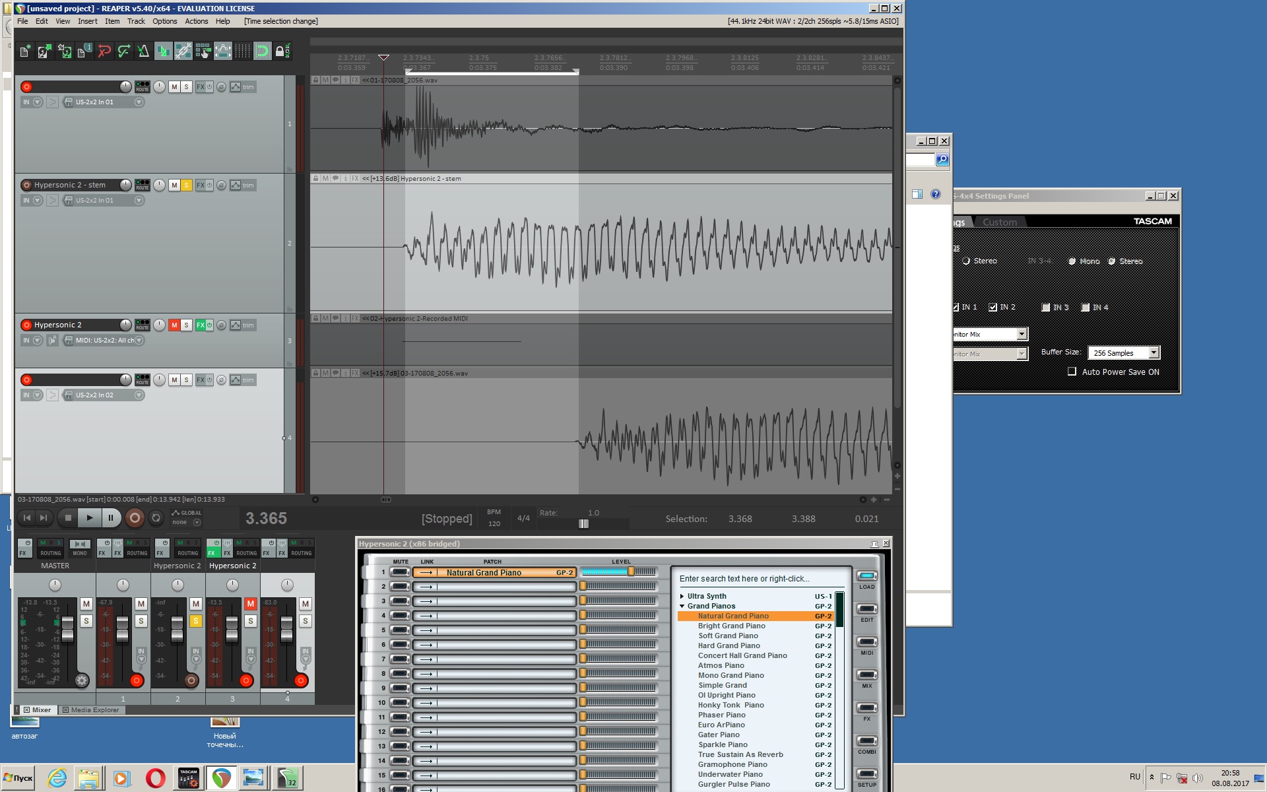Expand the Ultra Synth patch category
This screenshot has width=1267, height=792.
[x=682, y=596]
